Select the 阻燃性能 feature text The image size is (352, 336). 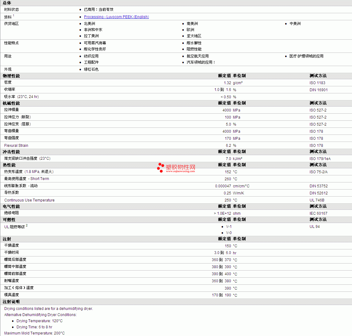pos(194,49)
